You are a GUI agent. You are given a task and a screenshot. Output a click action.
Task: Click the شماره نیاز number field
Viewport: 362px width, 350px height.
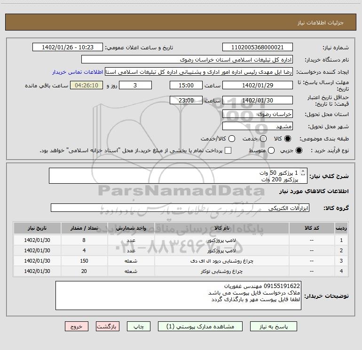(x=258, y=47)
